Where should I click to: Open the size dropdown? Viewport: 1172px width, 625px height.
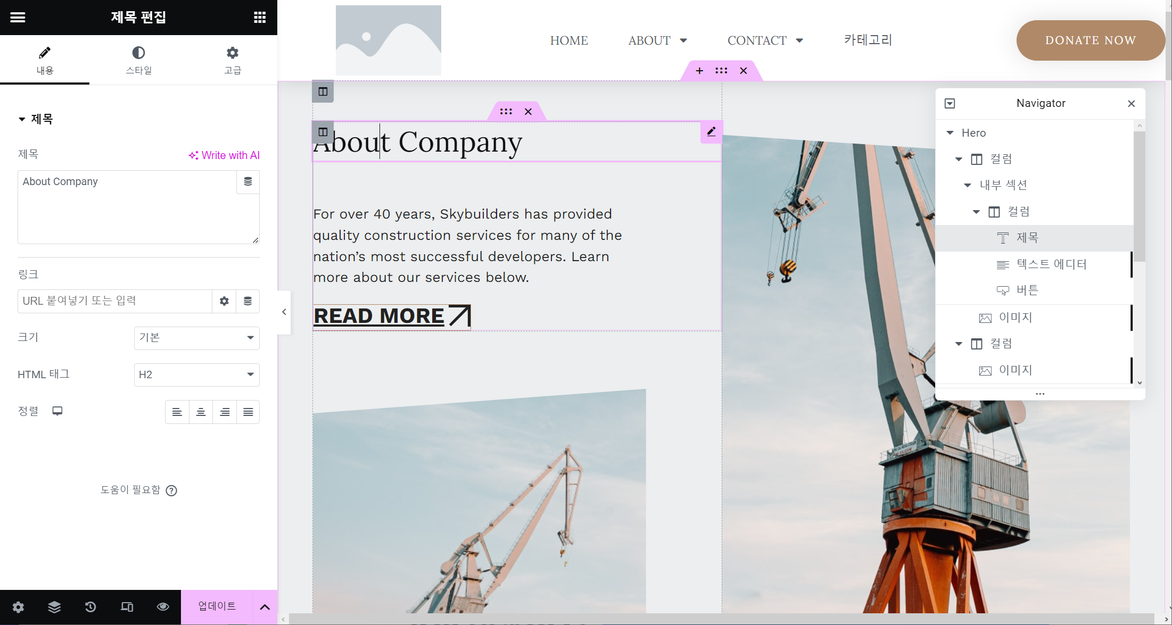tap(196, 338)
